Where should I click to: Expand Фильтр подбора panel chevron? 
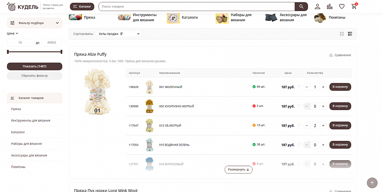pyautogui.click(x=57, y=23)
